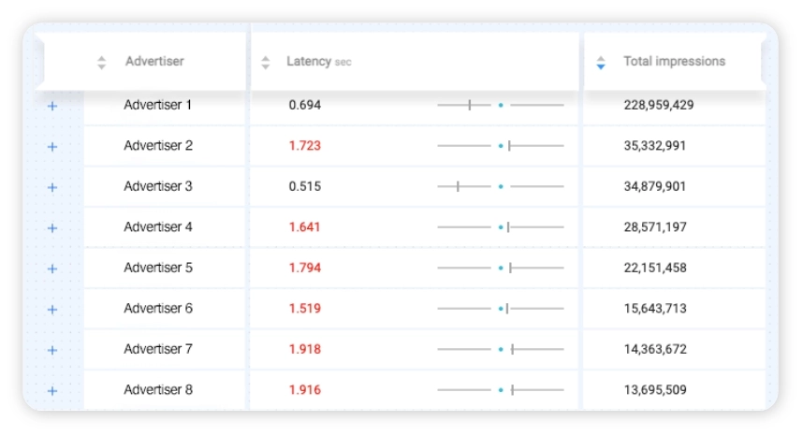This screenshot has width=803, height=436.
Task: Click the plus icon next to Advertiser 4
Action: (52, 227)
